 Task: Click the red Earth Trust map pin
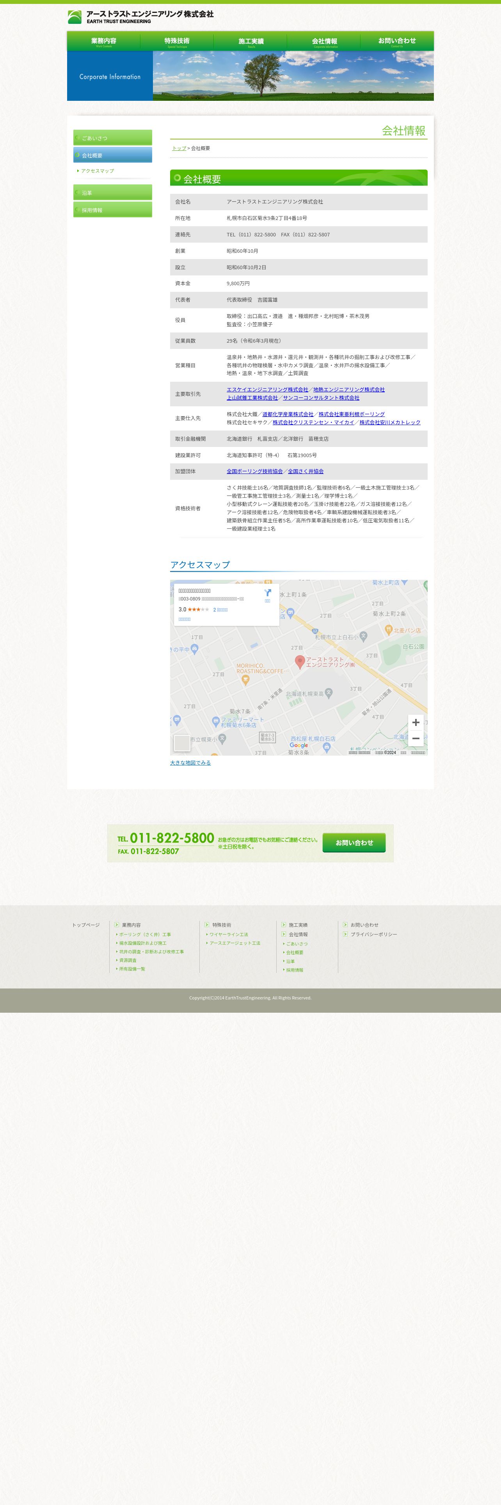point(300,662)
